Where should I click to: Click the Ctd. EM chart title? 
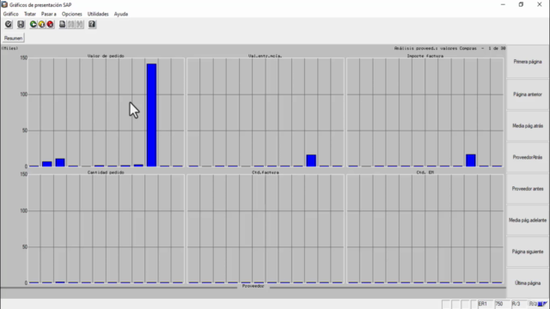point(425,173)
